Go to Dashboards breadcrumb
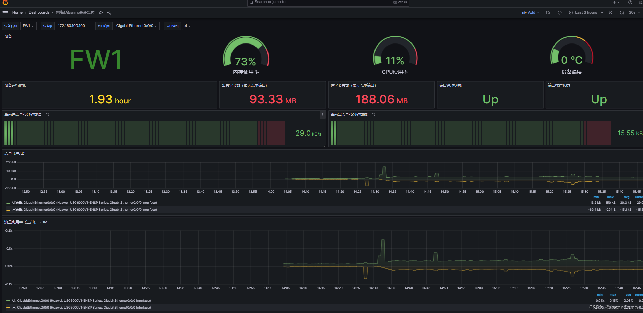Screen dimensions: 643x313 pyautogui.click(x=39, y=13)
